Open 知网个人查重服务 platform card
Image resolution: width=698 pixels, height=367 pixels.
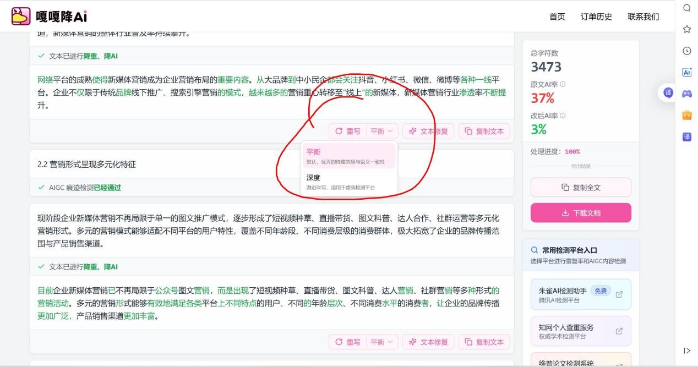[581, 331]
